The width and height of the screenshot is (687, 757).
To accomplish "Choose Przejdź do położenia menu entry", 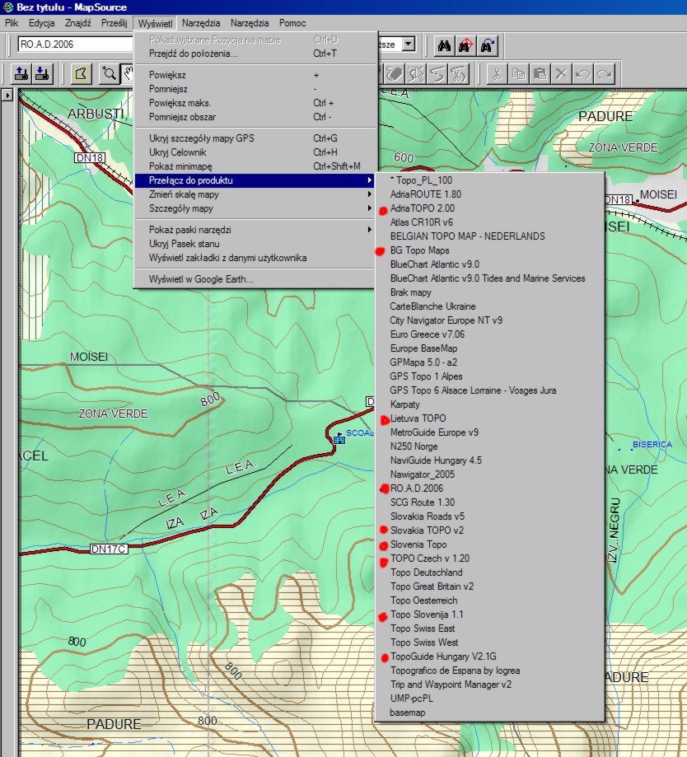I will coord(255,53).
